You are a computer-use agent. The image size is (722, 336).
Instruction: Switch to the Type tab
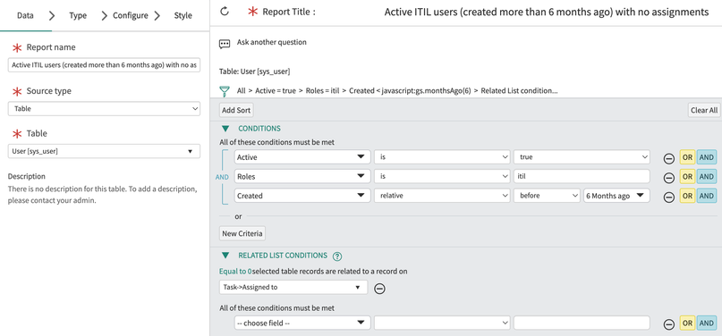[x=78, y=15]
